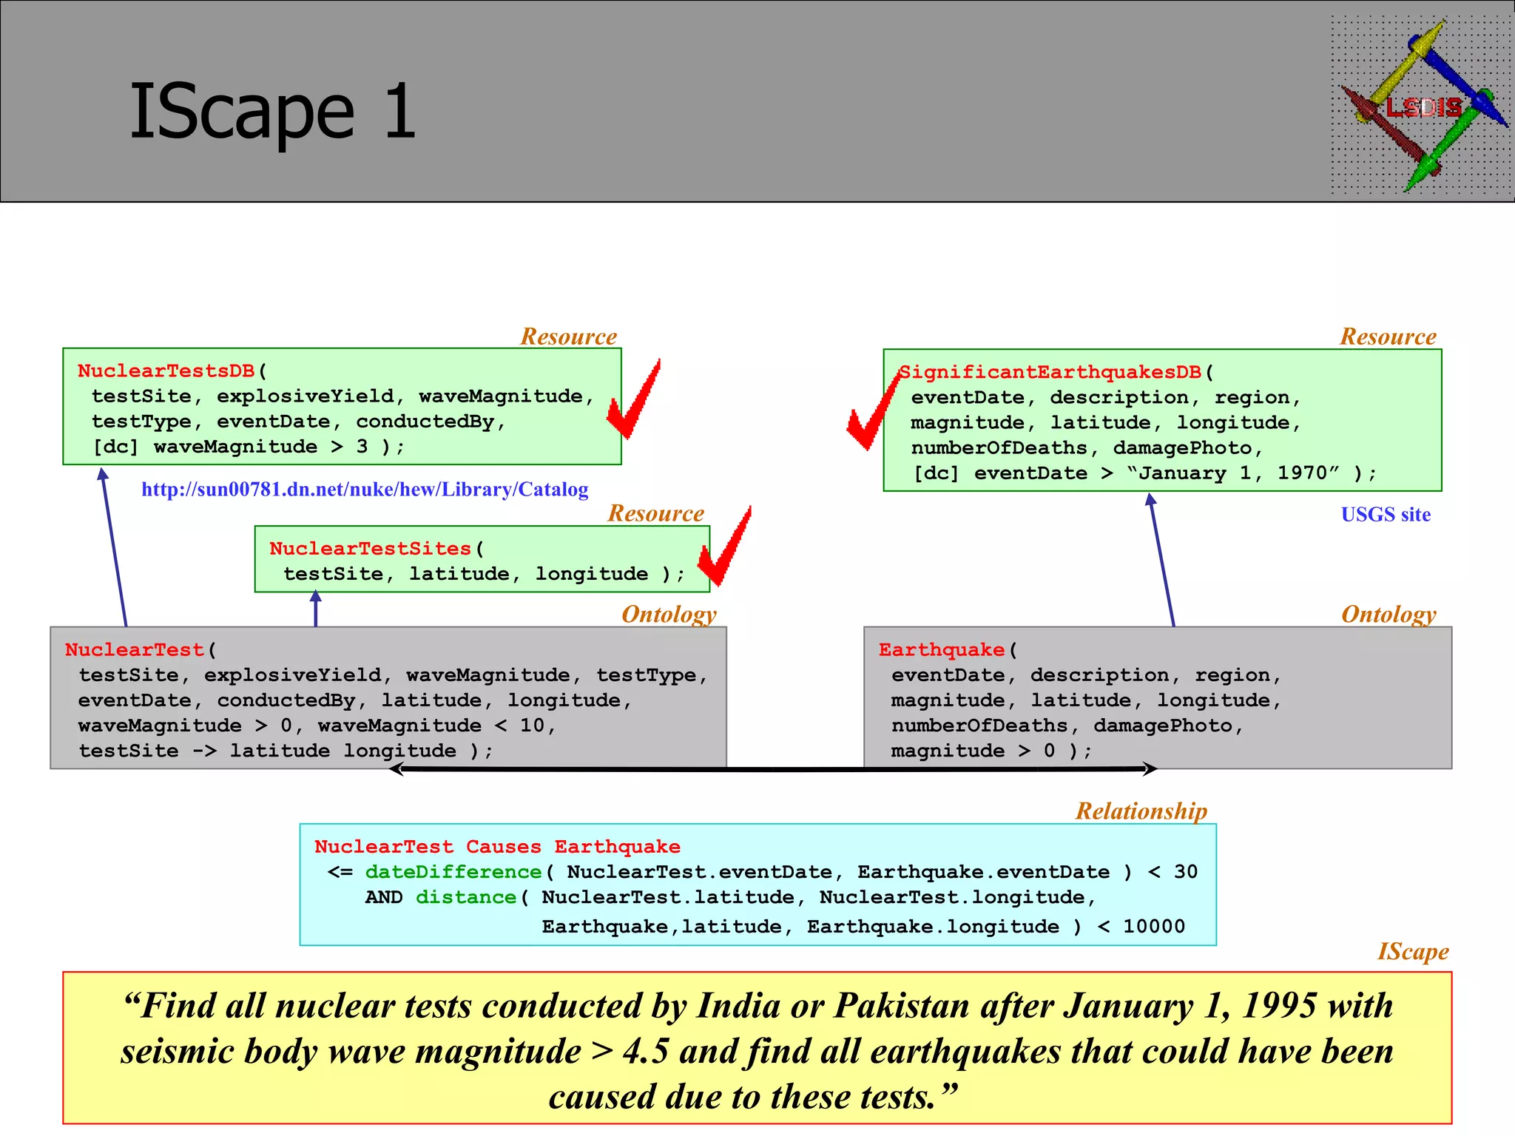Select the NuclearTestsDB title text
Image resolution: width=1515 pixels, height=1136 pixels.
(166, 371)
